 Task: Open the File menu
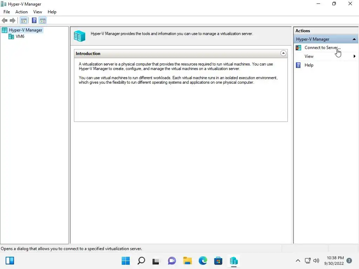[x=7, y=12]
